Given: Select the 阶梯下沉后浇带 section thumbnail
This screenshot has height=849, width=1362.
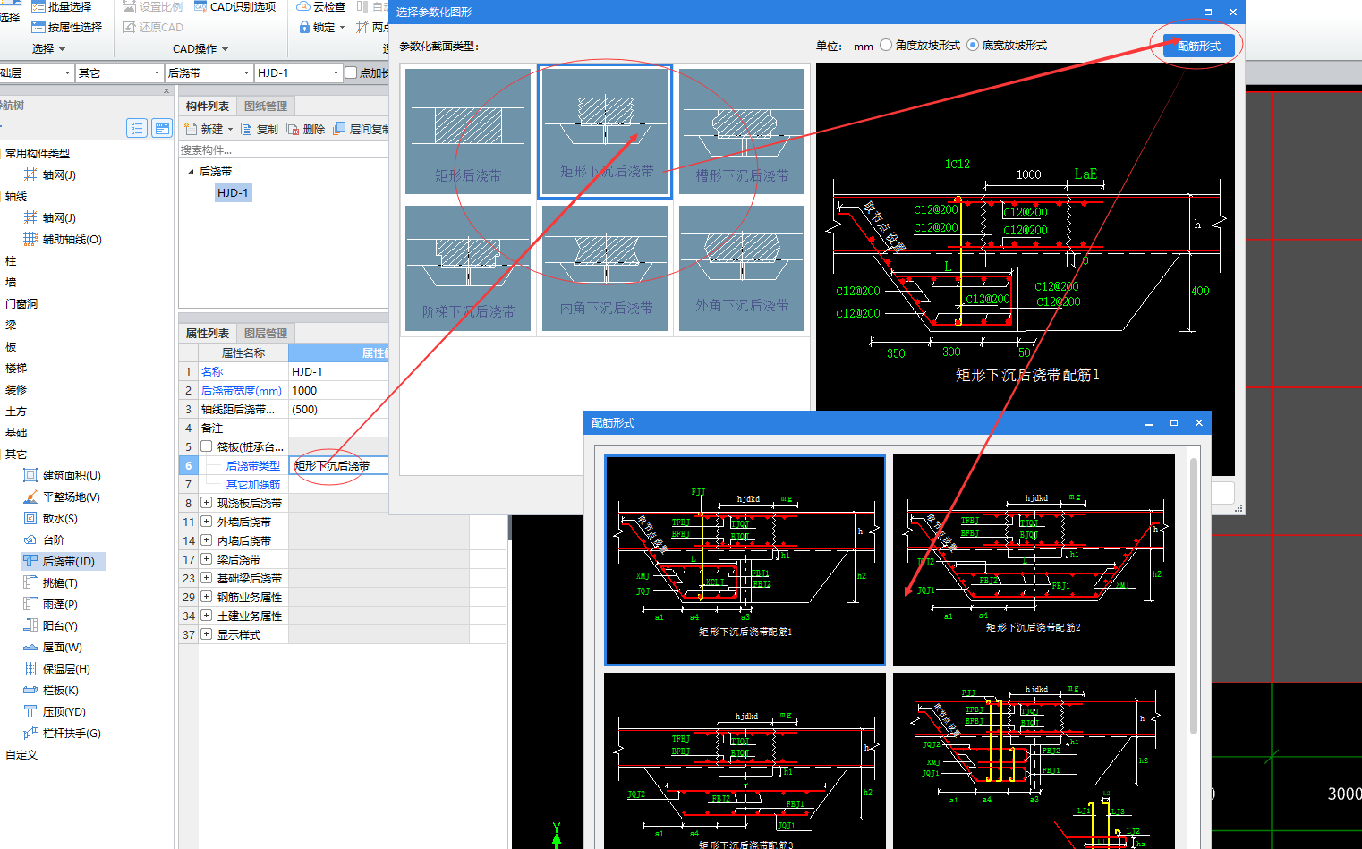Looking at the screenshot, I should coord(468,268).
